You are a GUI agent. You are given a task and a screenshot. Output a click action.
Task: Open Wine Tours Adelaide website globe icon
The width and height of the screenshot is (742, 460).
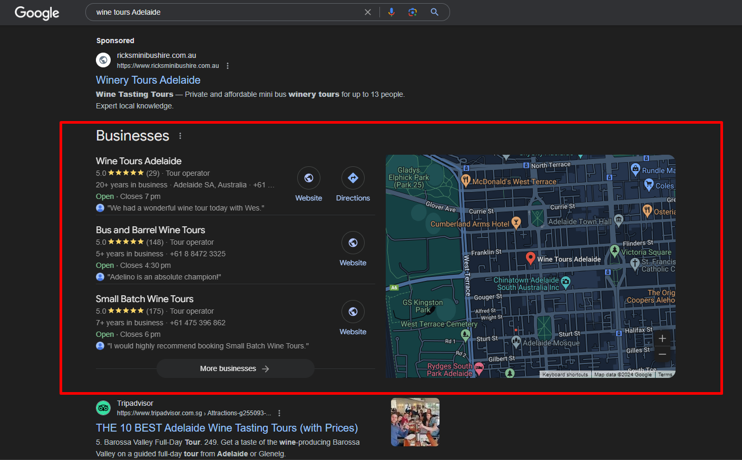[309, 178]
